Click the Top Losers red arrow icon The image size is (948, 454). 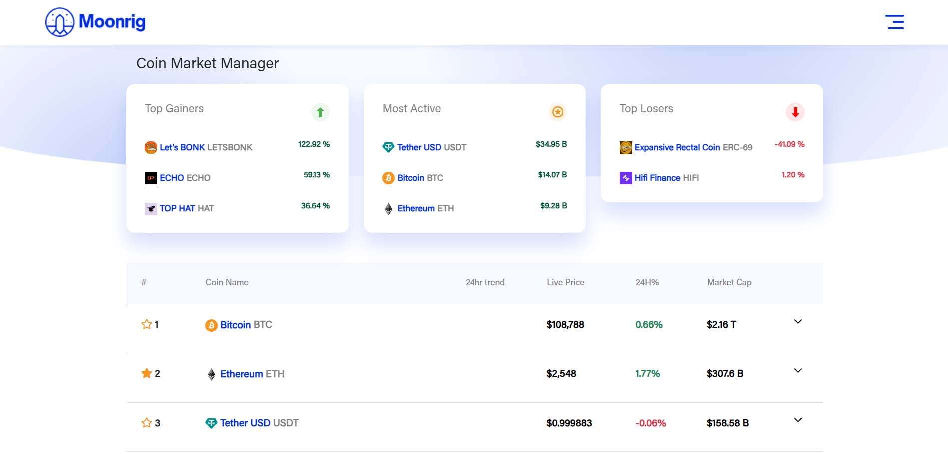(795, 112)
